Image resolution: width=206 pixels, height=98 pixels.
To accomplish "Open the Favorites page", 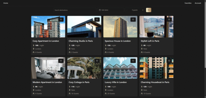I will (x=188, y=3).
